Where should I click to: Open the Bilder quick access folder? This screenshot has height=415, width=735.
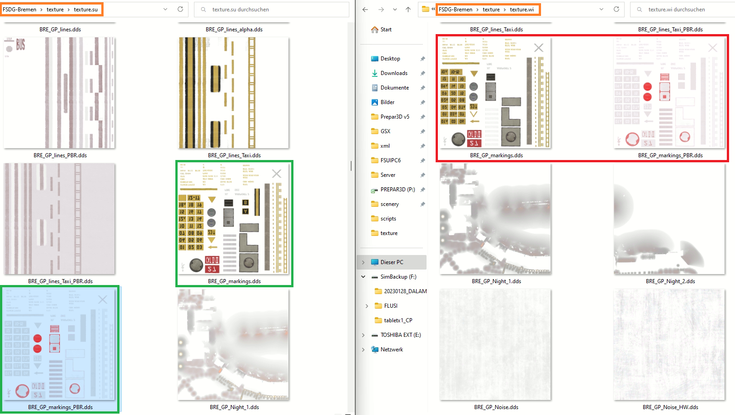tap(387, 102)
